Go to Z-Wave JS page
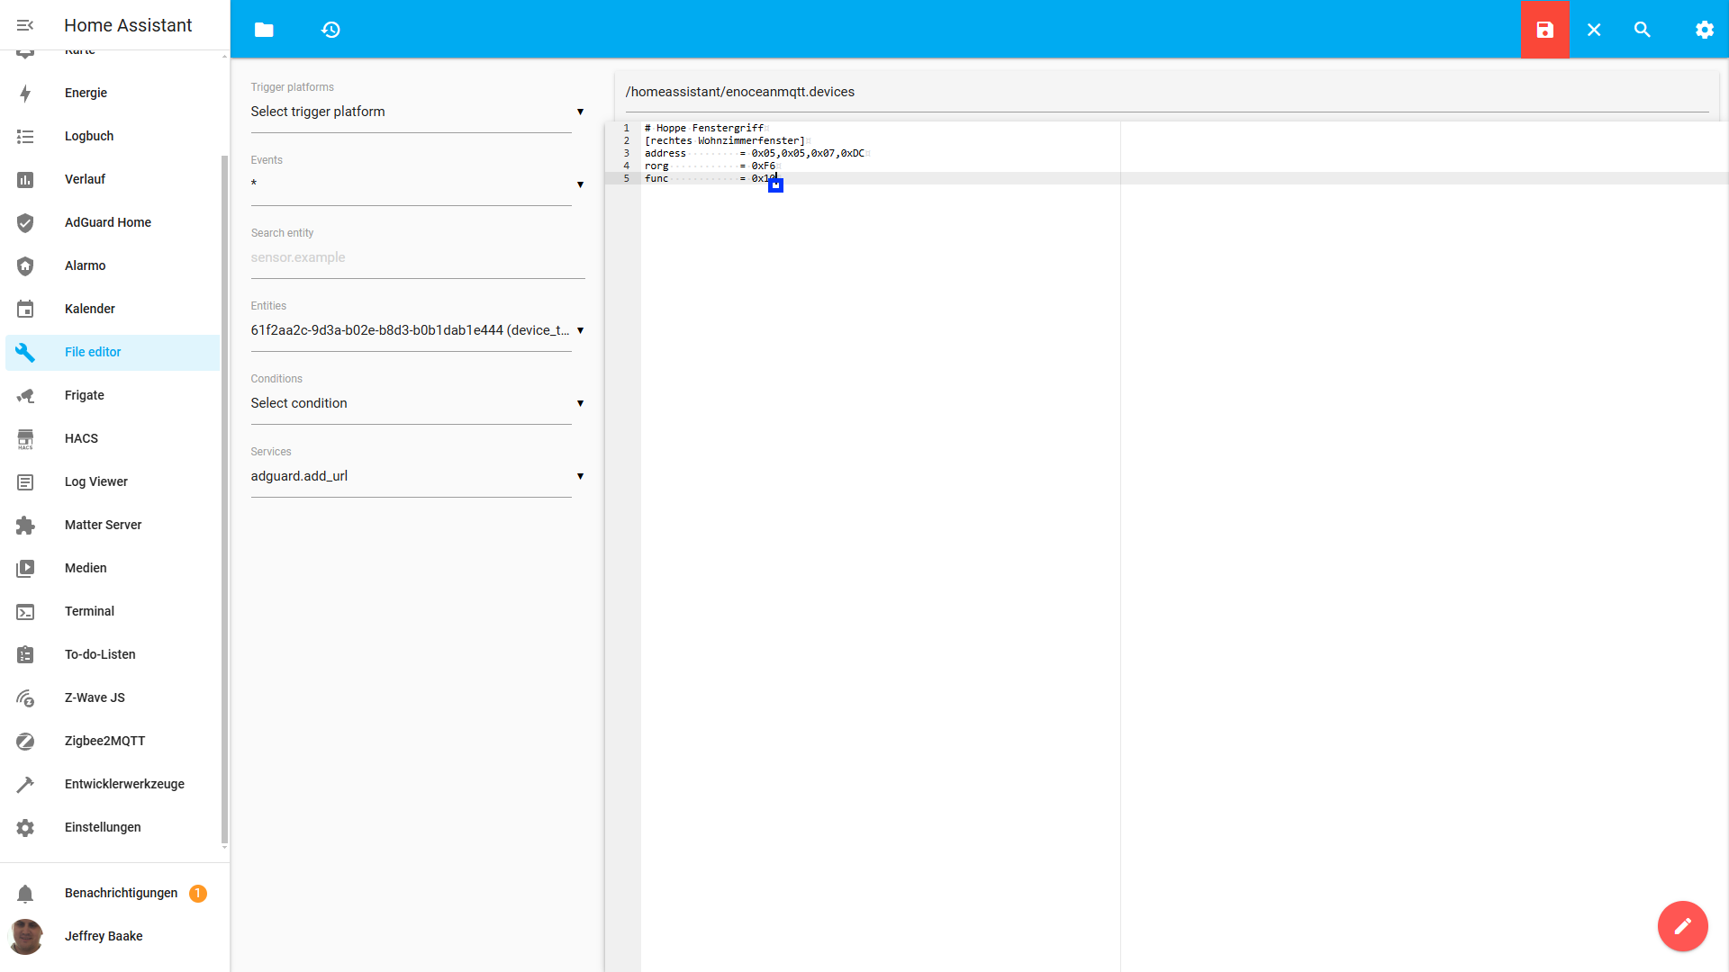1729x972 pixels. point(113,697)
